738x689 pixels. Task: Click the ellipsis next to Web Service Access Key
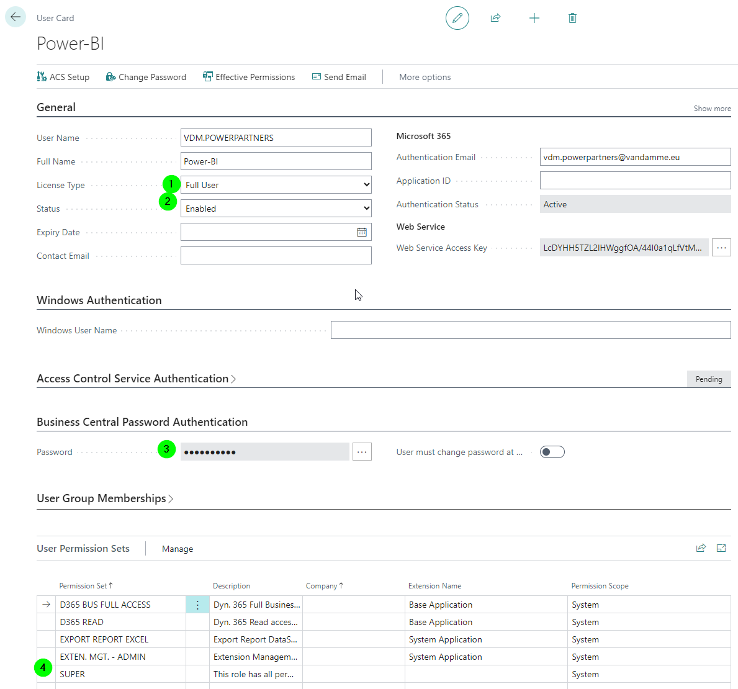pyautogui.click(x=721, y=248)
